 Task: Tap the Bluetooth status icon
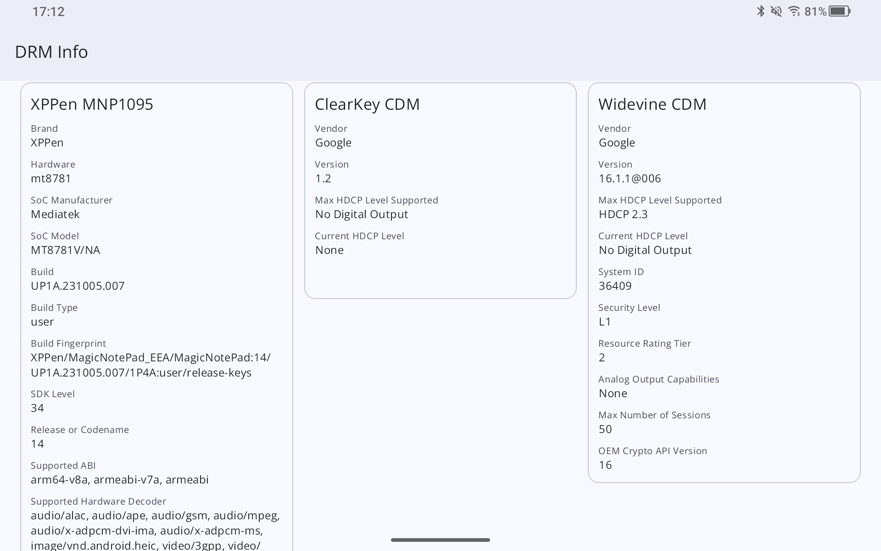pyautogui.click(x=761, y=11)
